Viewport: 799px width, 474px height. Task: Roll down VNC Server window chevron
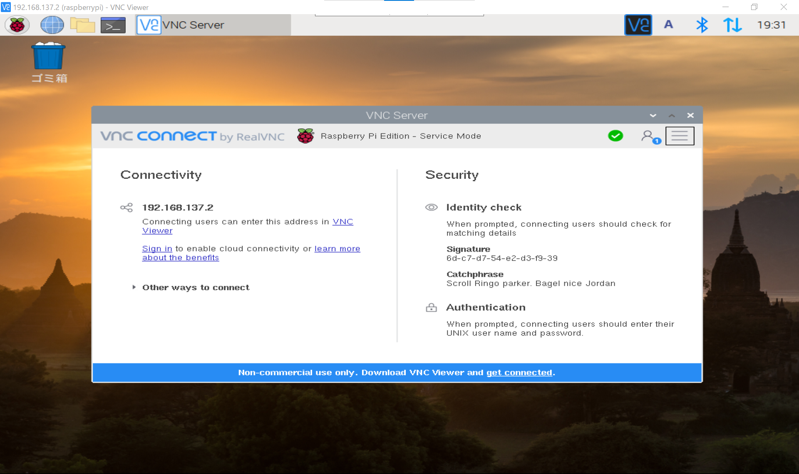click(653, 116)
